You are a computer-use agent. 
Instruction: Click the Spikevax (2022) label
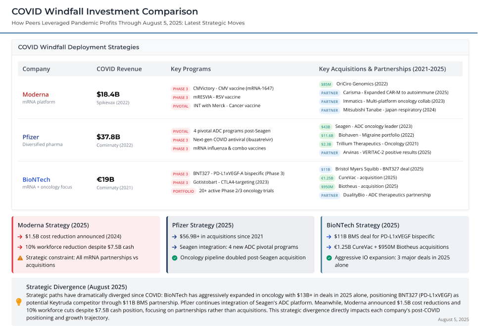coord(113,103)
